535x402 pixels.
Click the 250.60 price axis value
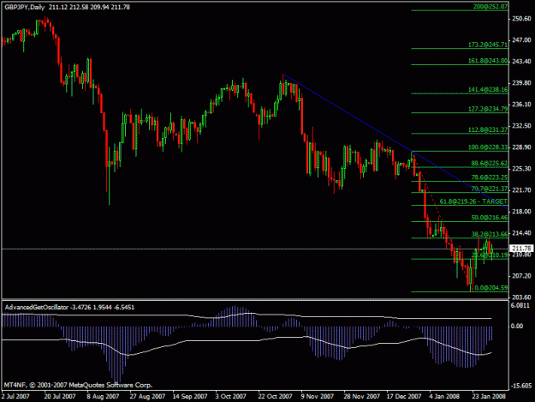coord(521,19)
